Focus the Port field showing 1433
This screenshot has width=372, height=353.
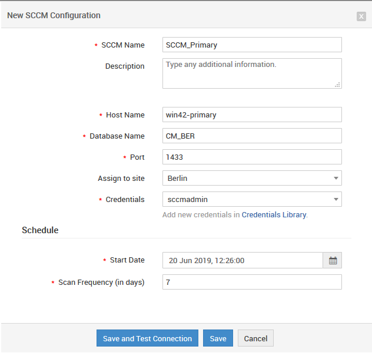tap(252, 157)
